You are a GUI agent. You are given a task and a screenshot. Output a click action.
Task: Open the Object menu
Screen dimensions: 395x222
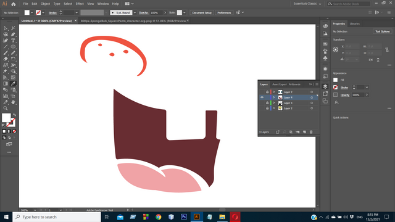45,4
